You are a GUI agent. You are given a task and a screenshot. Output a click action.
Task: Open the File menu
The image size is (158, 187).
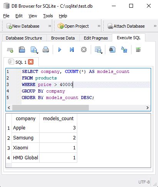pos(6,16)
